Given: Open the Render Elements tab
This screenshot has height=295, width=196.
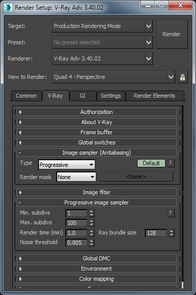Looking at the screenshot, I should click(154, 96).
